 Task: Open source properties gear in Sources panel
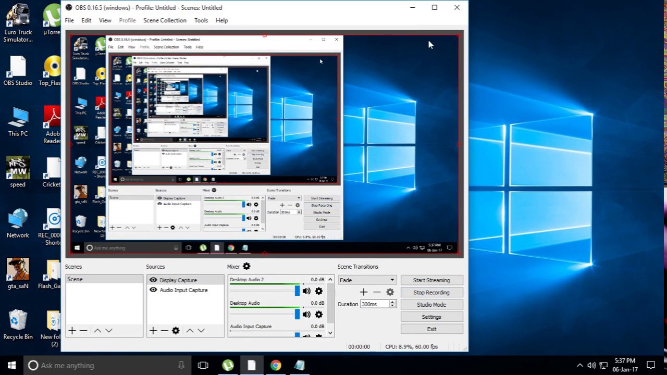click(x=176, y=330)
